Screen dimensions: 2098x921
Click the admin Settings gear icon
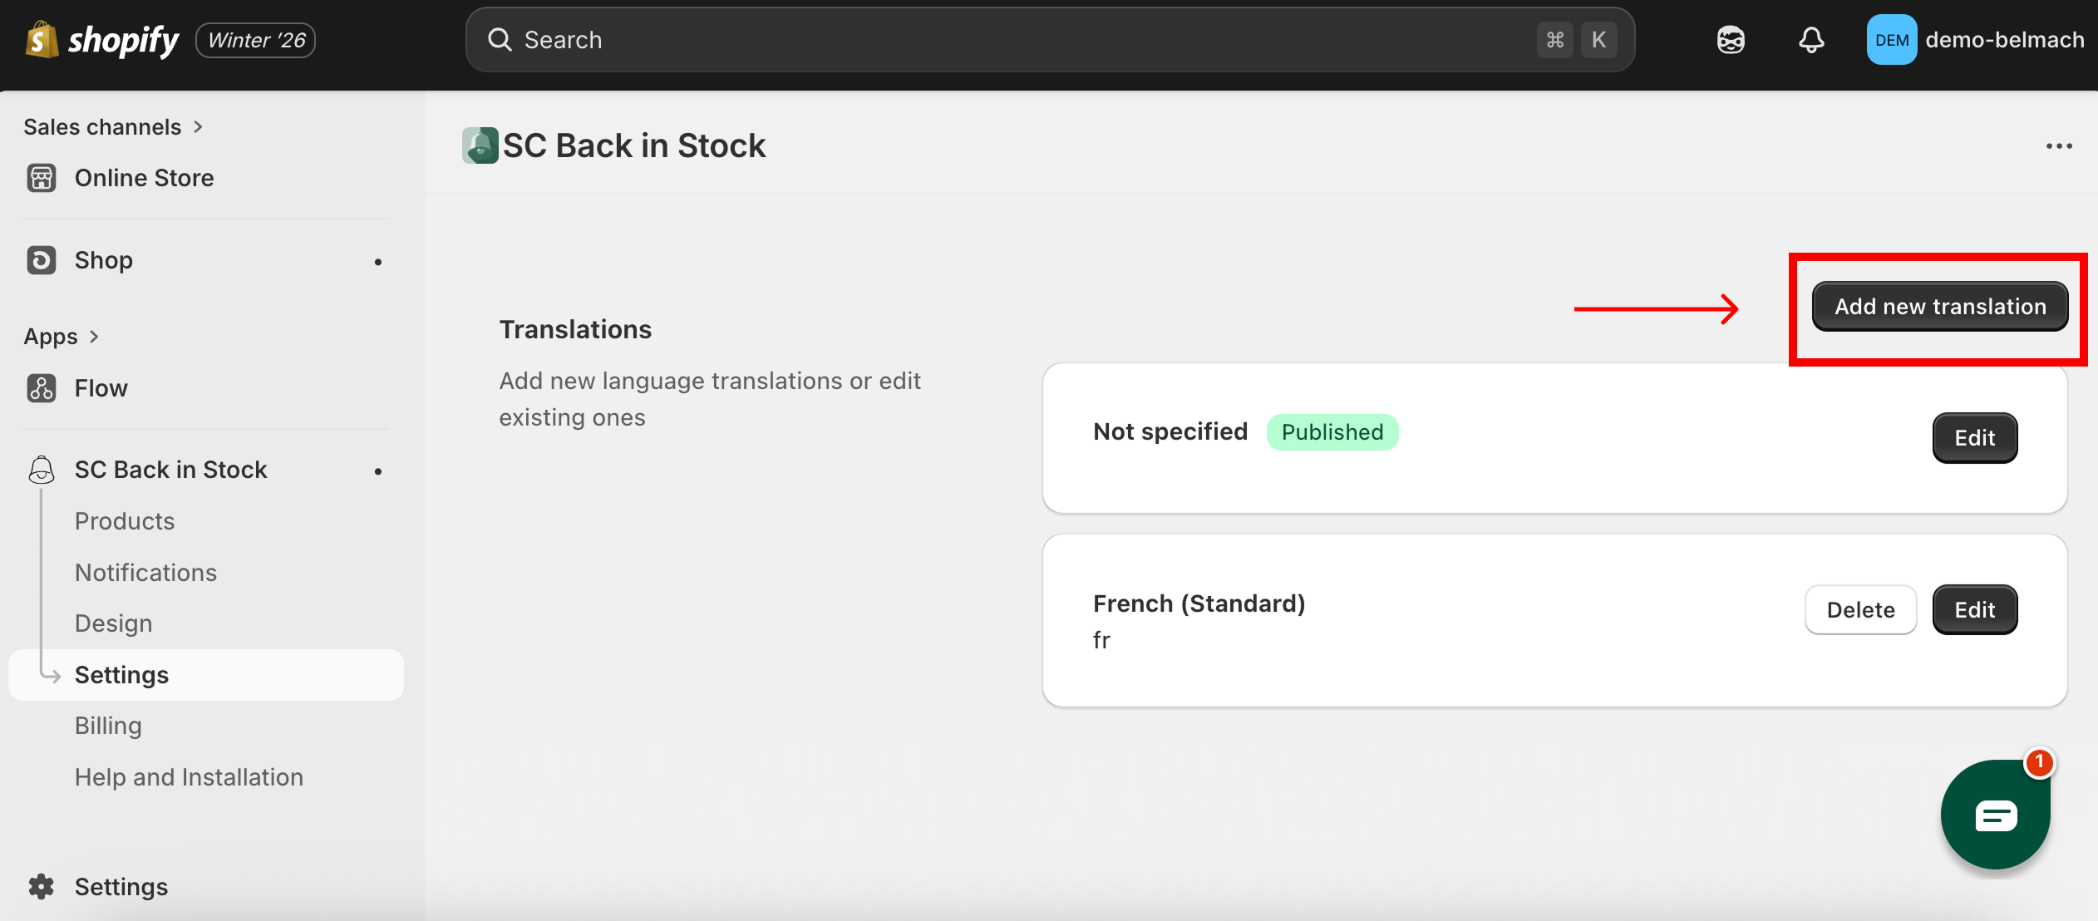click(x=41, y=887)
